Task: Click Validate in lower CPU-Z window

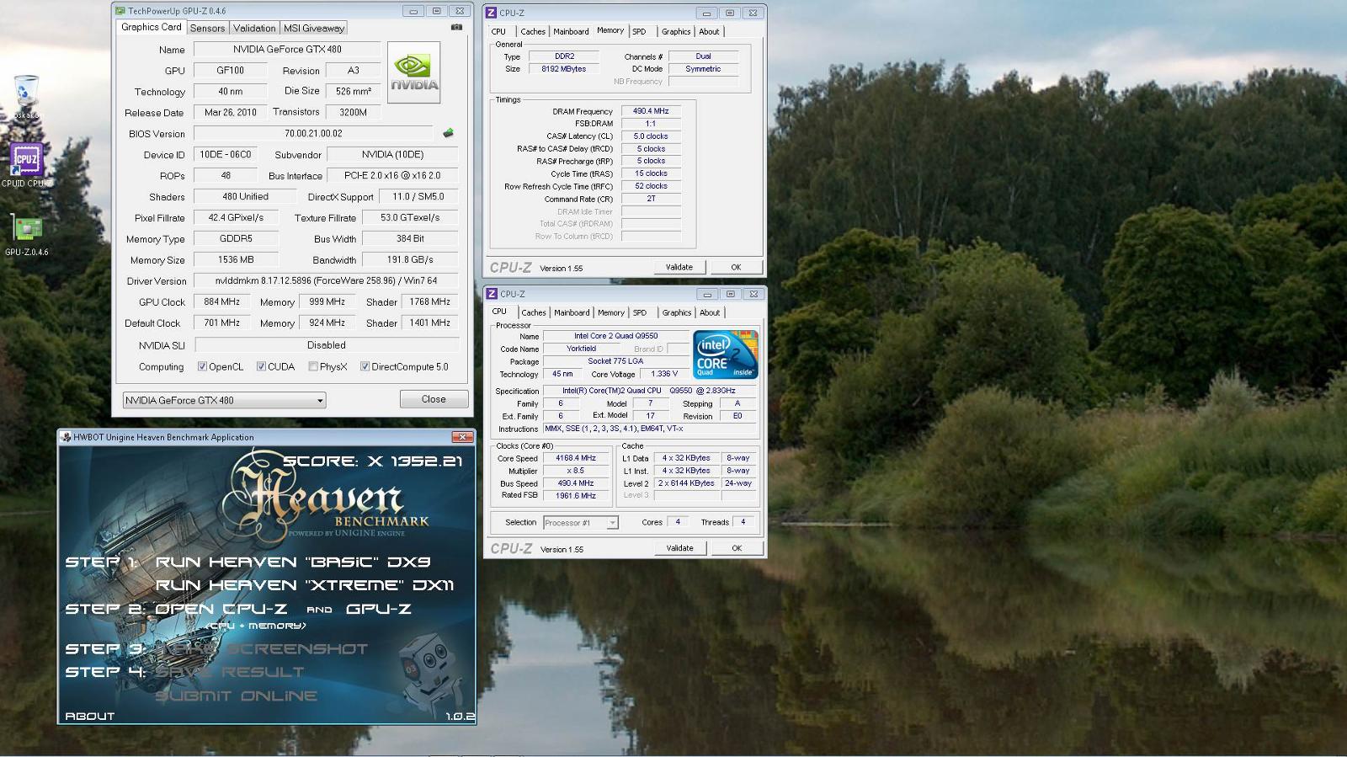Action: [680, 548]
